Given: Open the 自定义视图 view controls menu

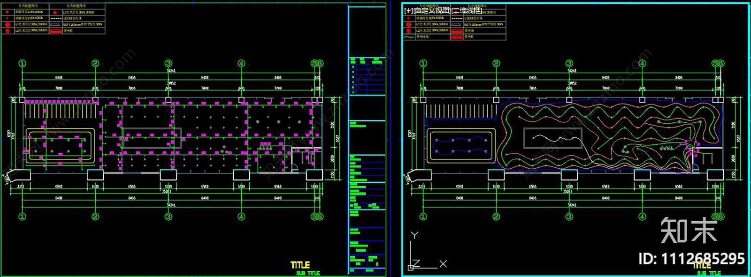Looking at the screenshot, I should (x=432, y=10).
